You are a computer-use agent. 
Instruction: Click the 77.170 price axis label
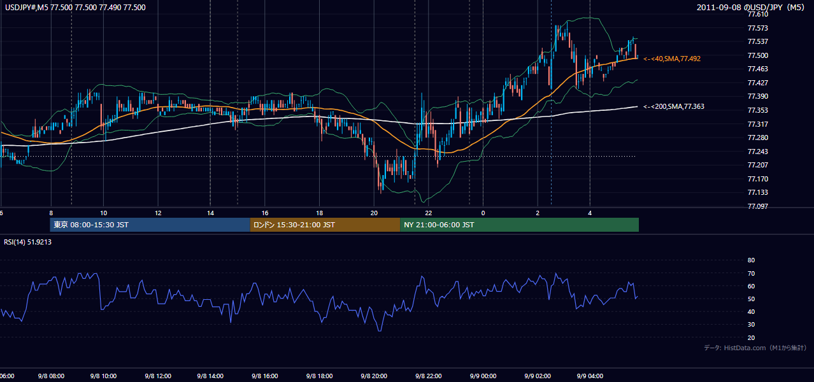[758, 179]
